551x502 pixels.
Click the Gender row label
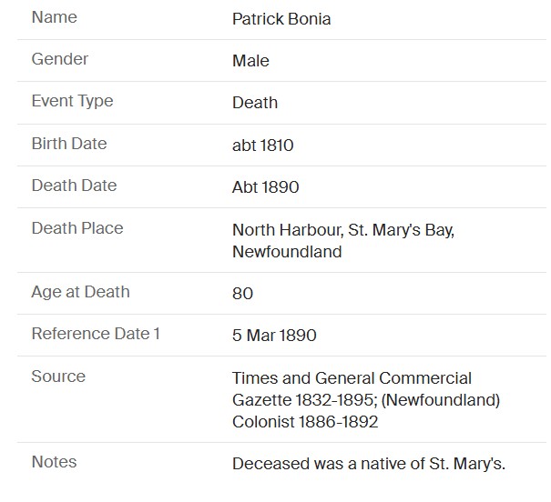point(60,59)
